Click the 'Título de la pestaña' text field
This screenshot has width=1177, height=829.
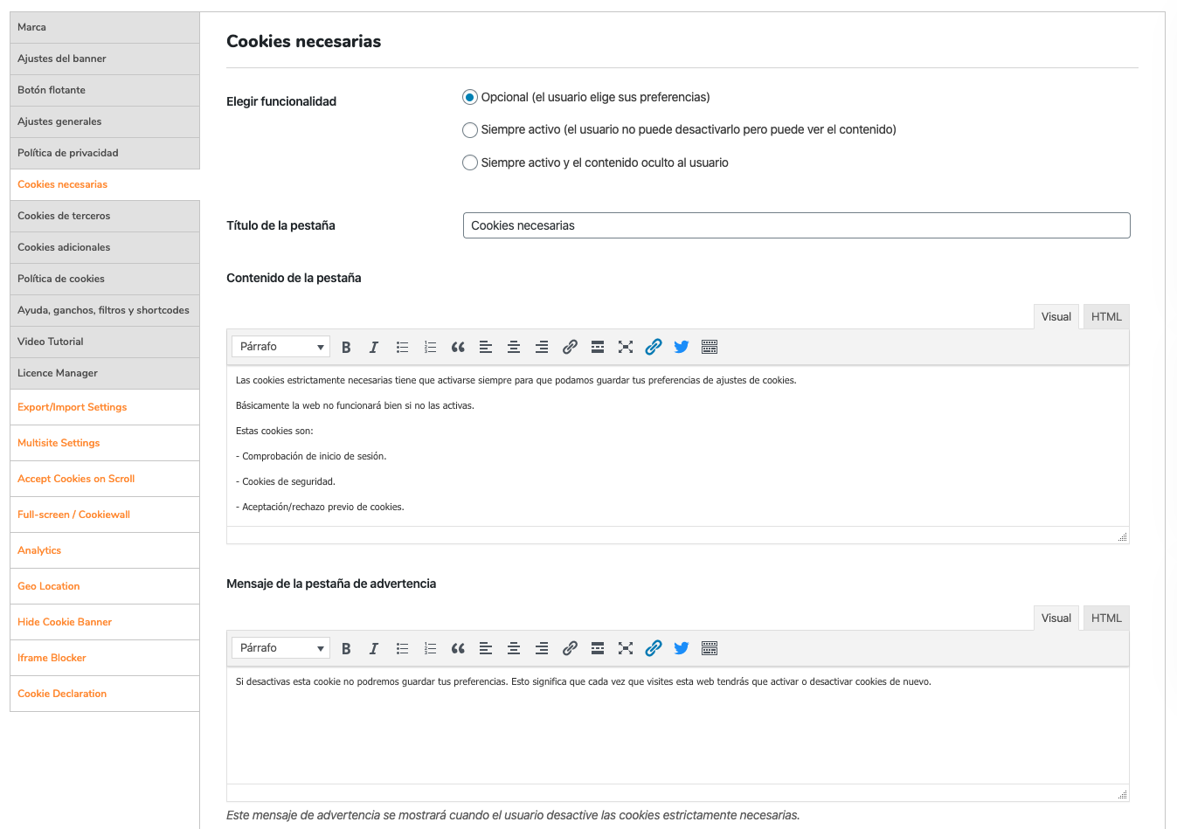796,225
